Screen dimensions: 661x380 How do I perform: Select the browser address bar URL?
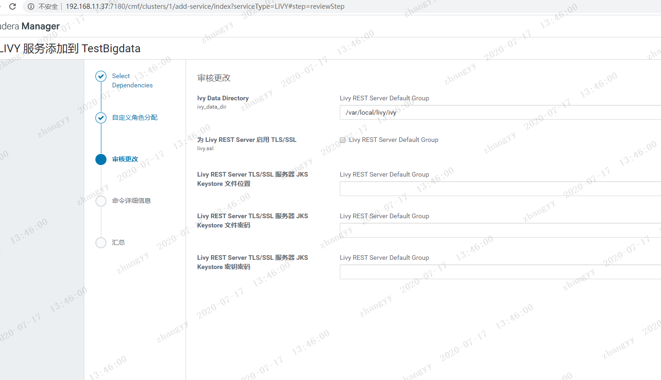tap(205, 6)
